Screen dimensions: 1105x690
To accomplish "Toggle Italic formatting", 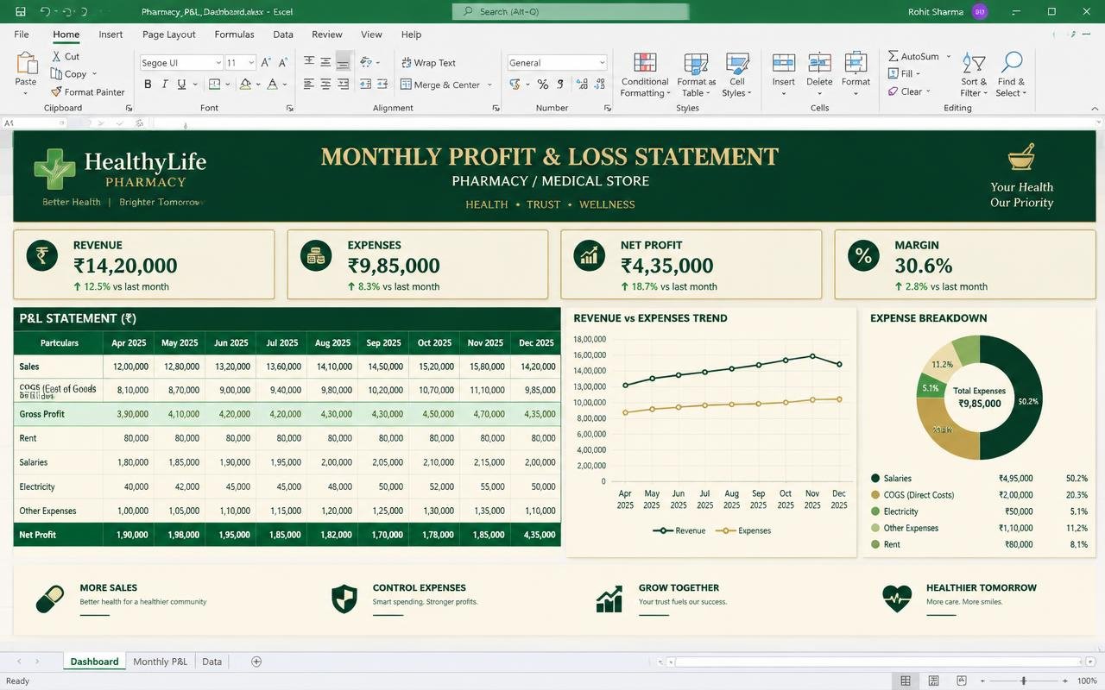I will tap(164, 85).
